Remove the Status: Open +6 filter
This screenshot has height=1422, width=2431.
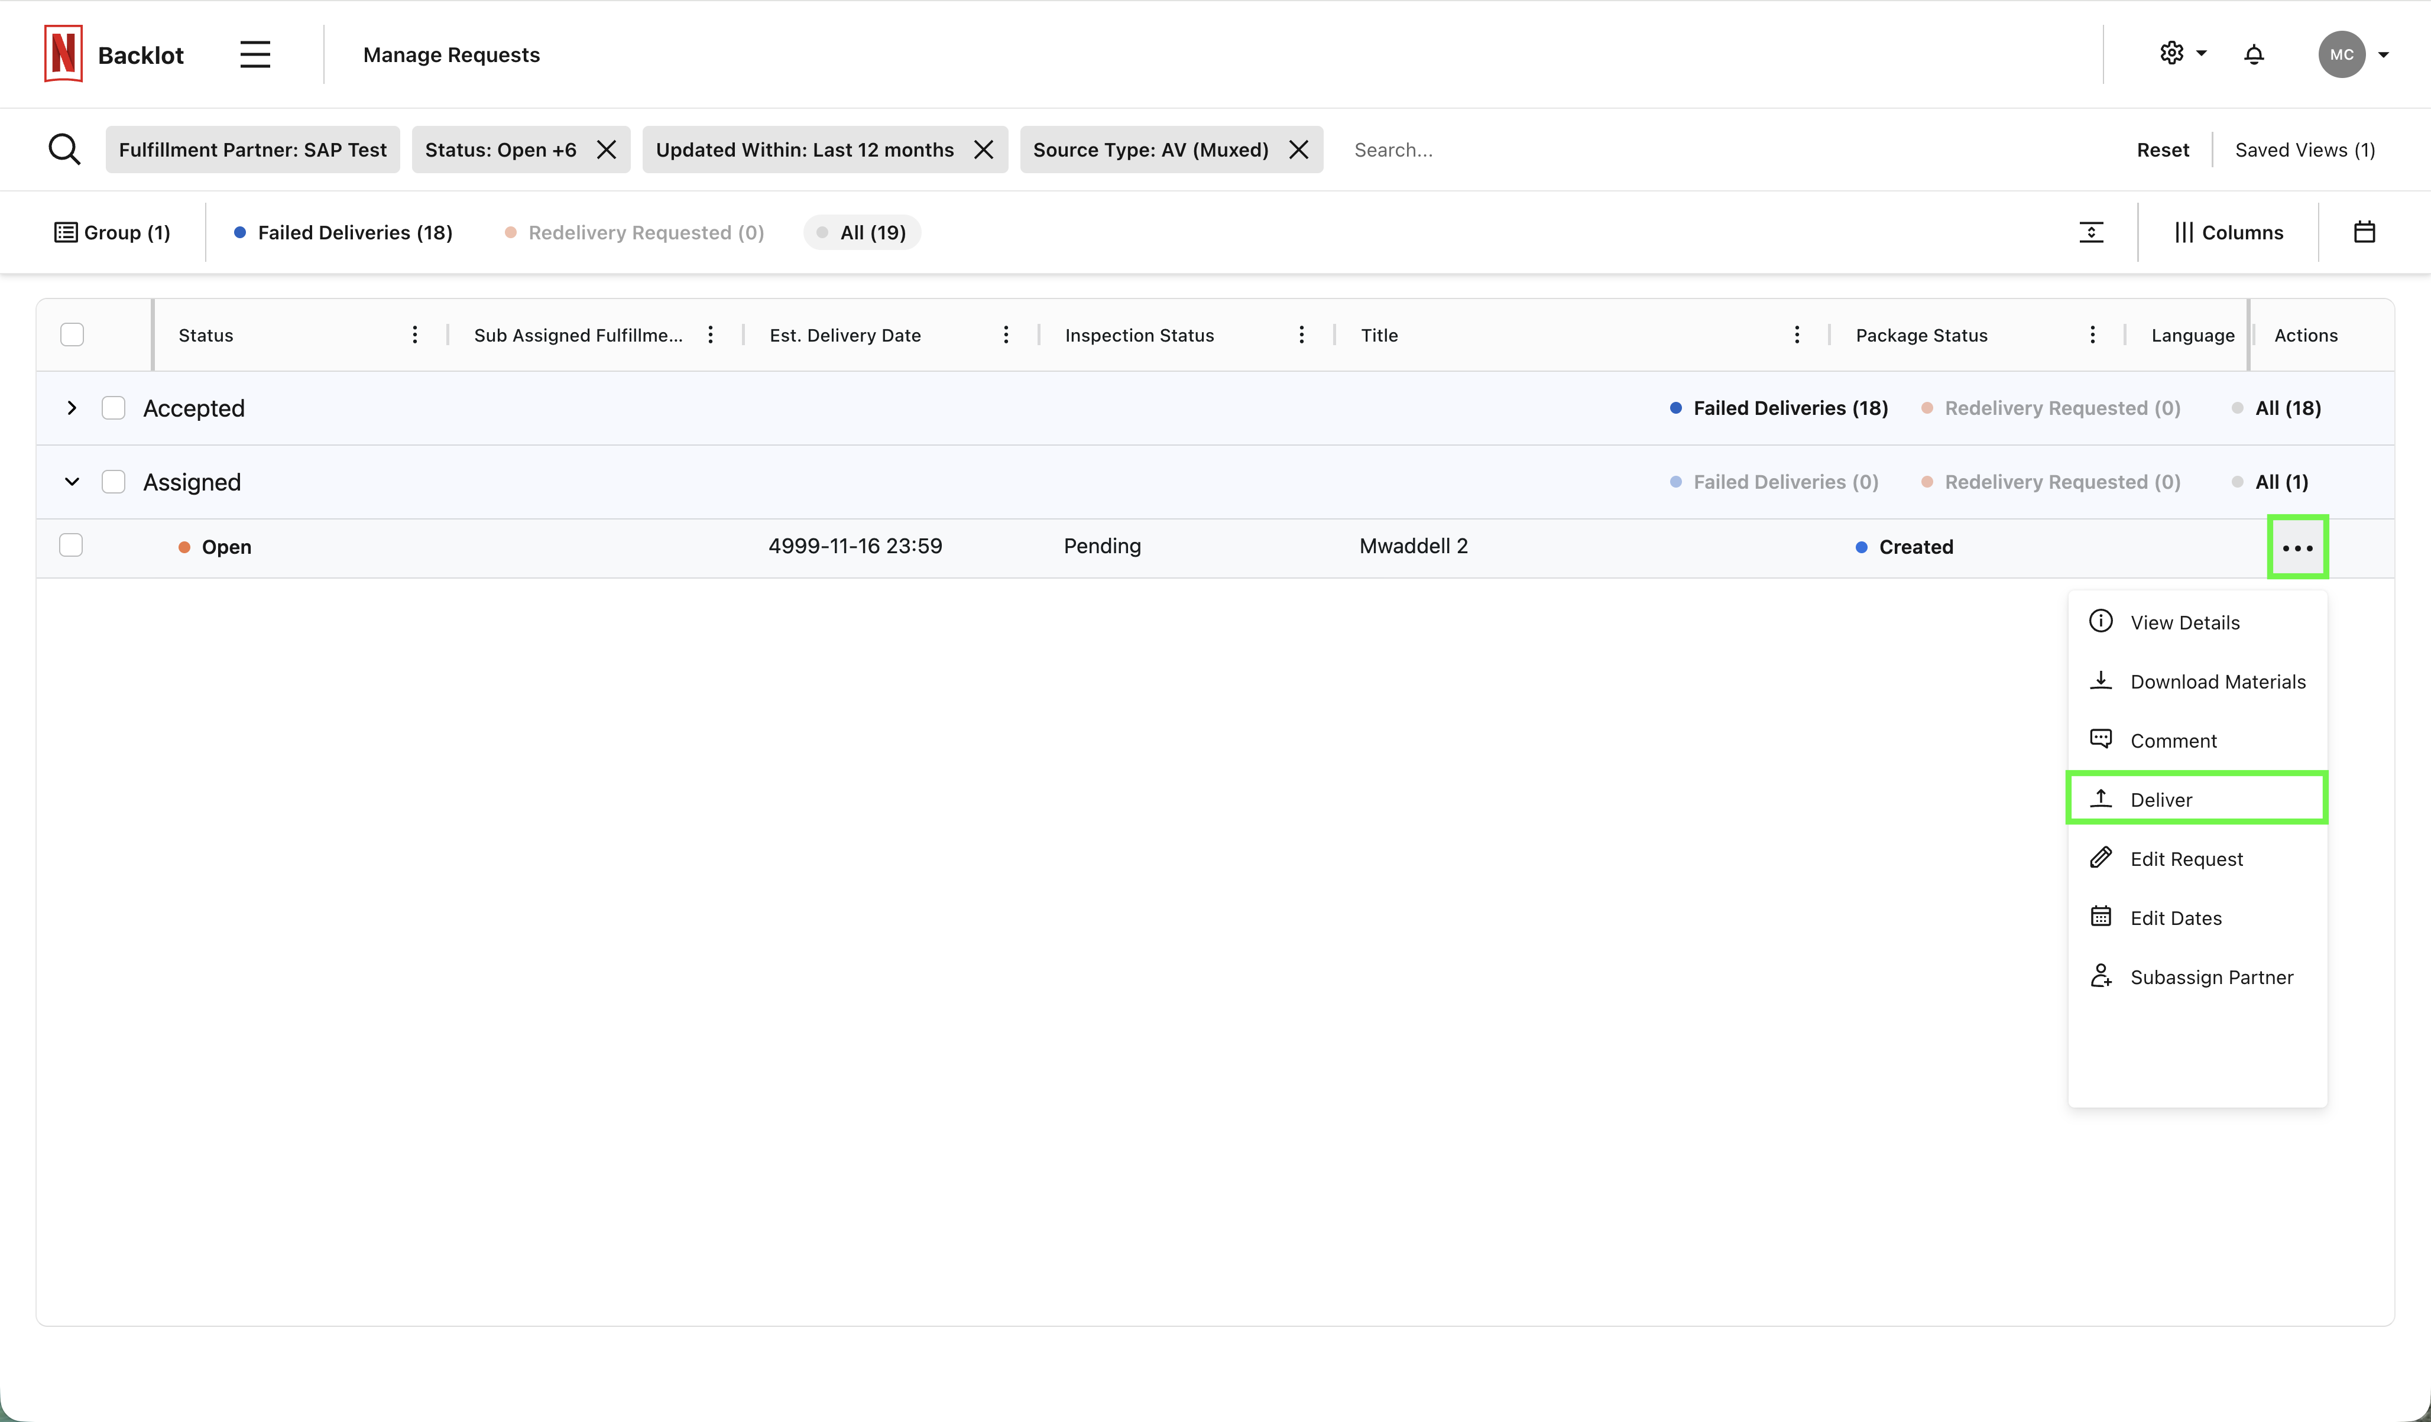(606, 150)
